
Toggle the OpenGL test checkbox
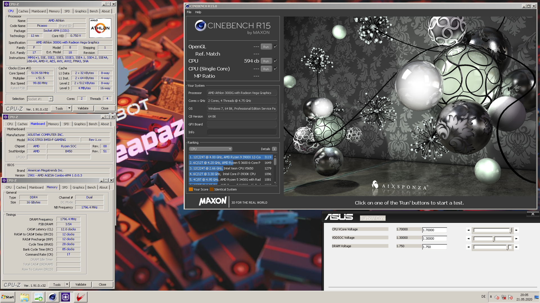coord(275,47)
